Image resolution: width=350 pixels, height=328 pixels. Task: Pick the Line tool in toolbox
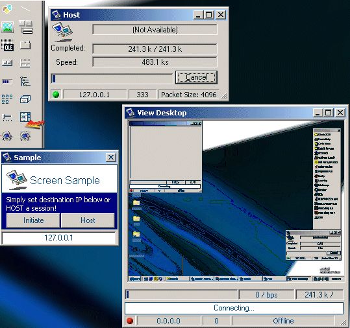tap(25, 9)
